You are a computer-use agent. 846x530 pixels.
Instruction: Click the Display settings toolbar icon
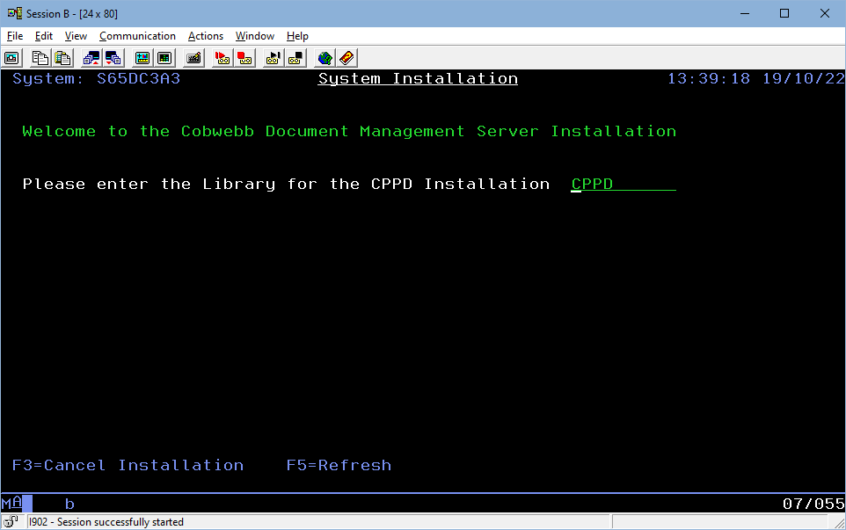pos(142,58)
